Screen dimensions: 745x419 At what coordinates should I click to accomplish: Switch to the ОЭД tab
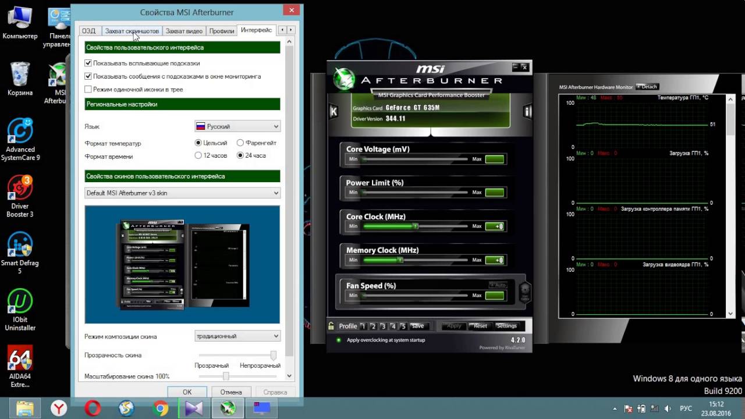point(89,31)
